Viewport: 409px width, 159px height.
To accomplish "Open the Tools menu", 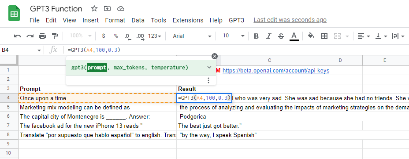I will click(158, 20).
